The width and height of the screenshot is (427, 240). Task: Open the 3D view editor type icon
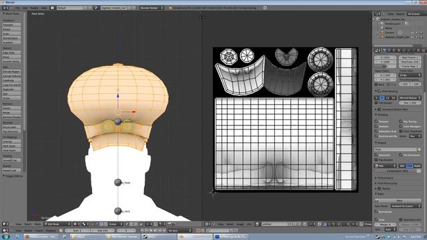click(x=5, y=224)
